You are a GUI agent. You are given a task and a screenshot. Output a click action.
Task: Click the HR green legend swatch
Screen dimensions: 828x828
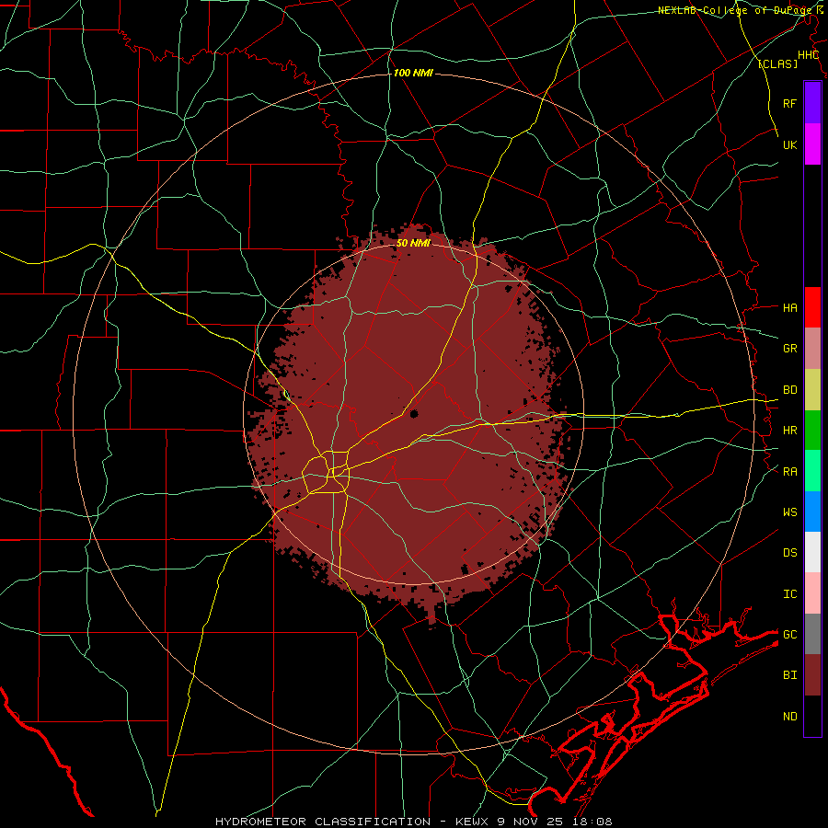click(812, 431)
